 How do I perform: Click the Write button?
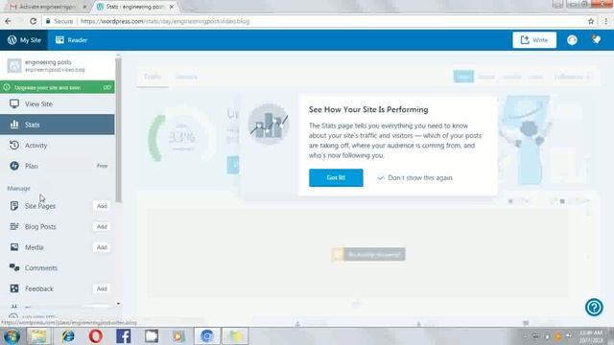click(534, 40)
